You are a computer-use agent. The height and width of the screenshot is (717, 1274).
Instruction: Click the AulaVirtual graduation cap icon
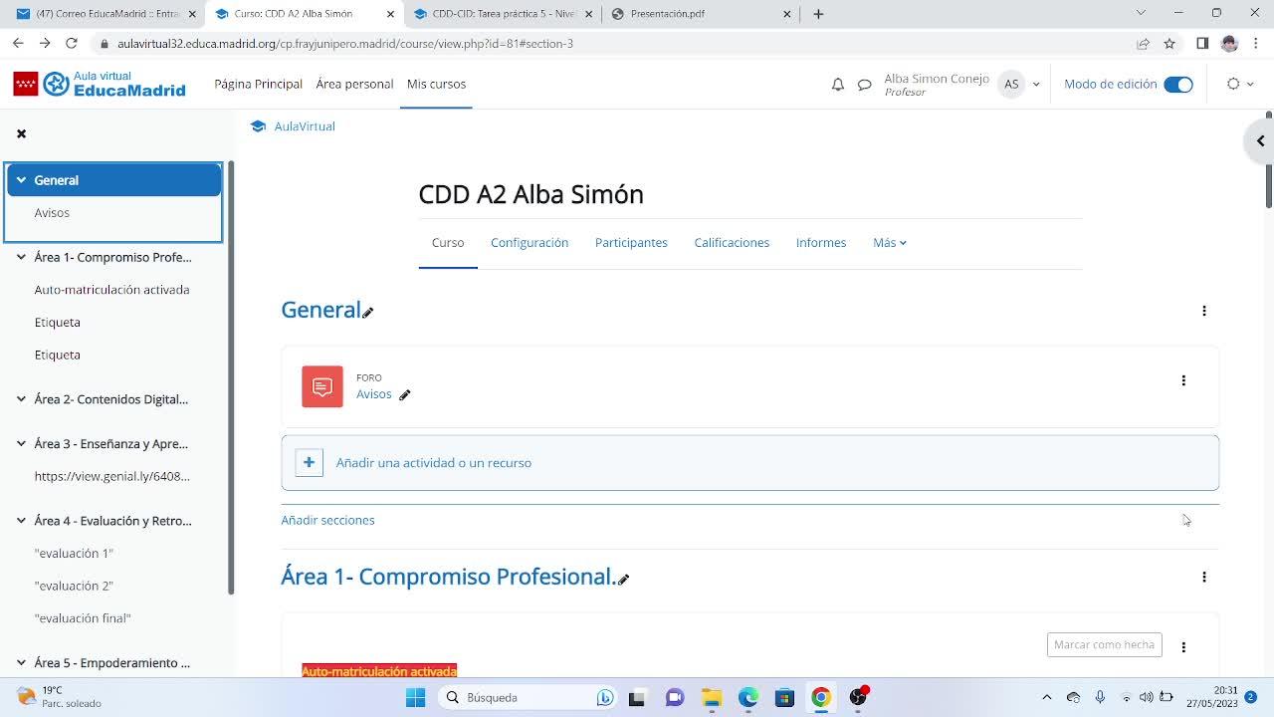pos(259,126)
